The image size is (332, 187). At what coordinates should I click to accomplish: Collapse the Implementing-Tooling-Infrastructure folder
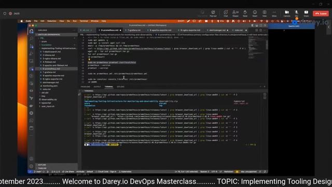pyautogui.click(x=57, y=48)
